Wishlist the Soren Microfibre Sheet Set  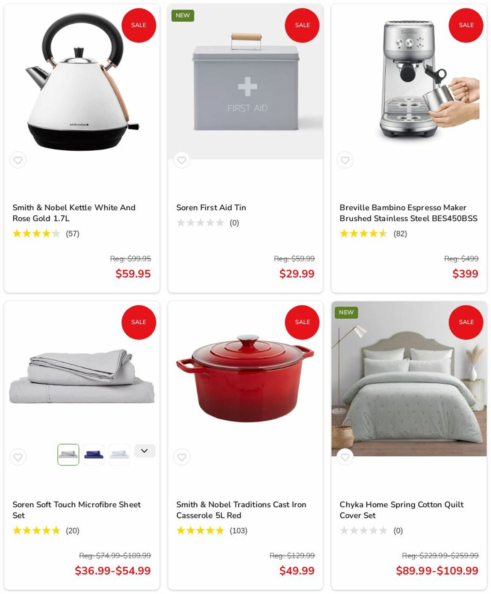point(18,457)
